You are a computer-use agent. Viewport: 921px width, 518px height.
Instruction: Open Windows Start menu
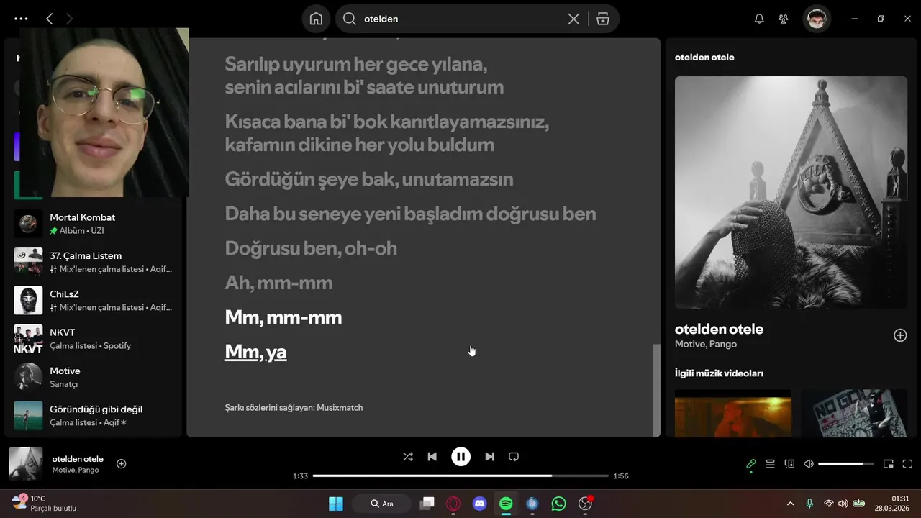[x=336, y=504]
